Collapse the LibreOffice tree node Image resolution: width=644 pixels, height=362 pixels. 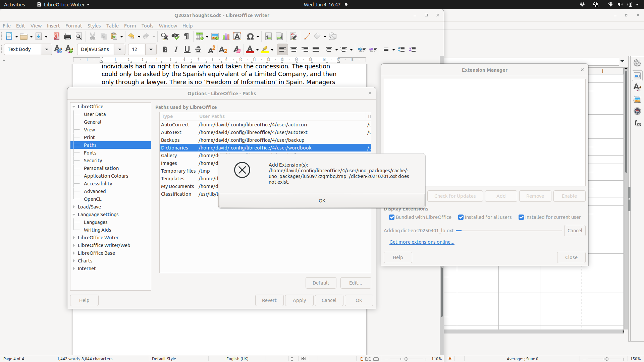[74, 107]
